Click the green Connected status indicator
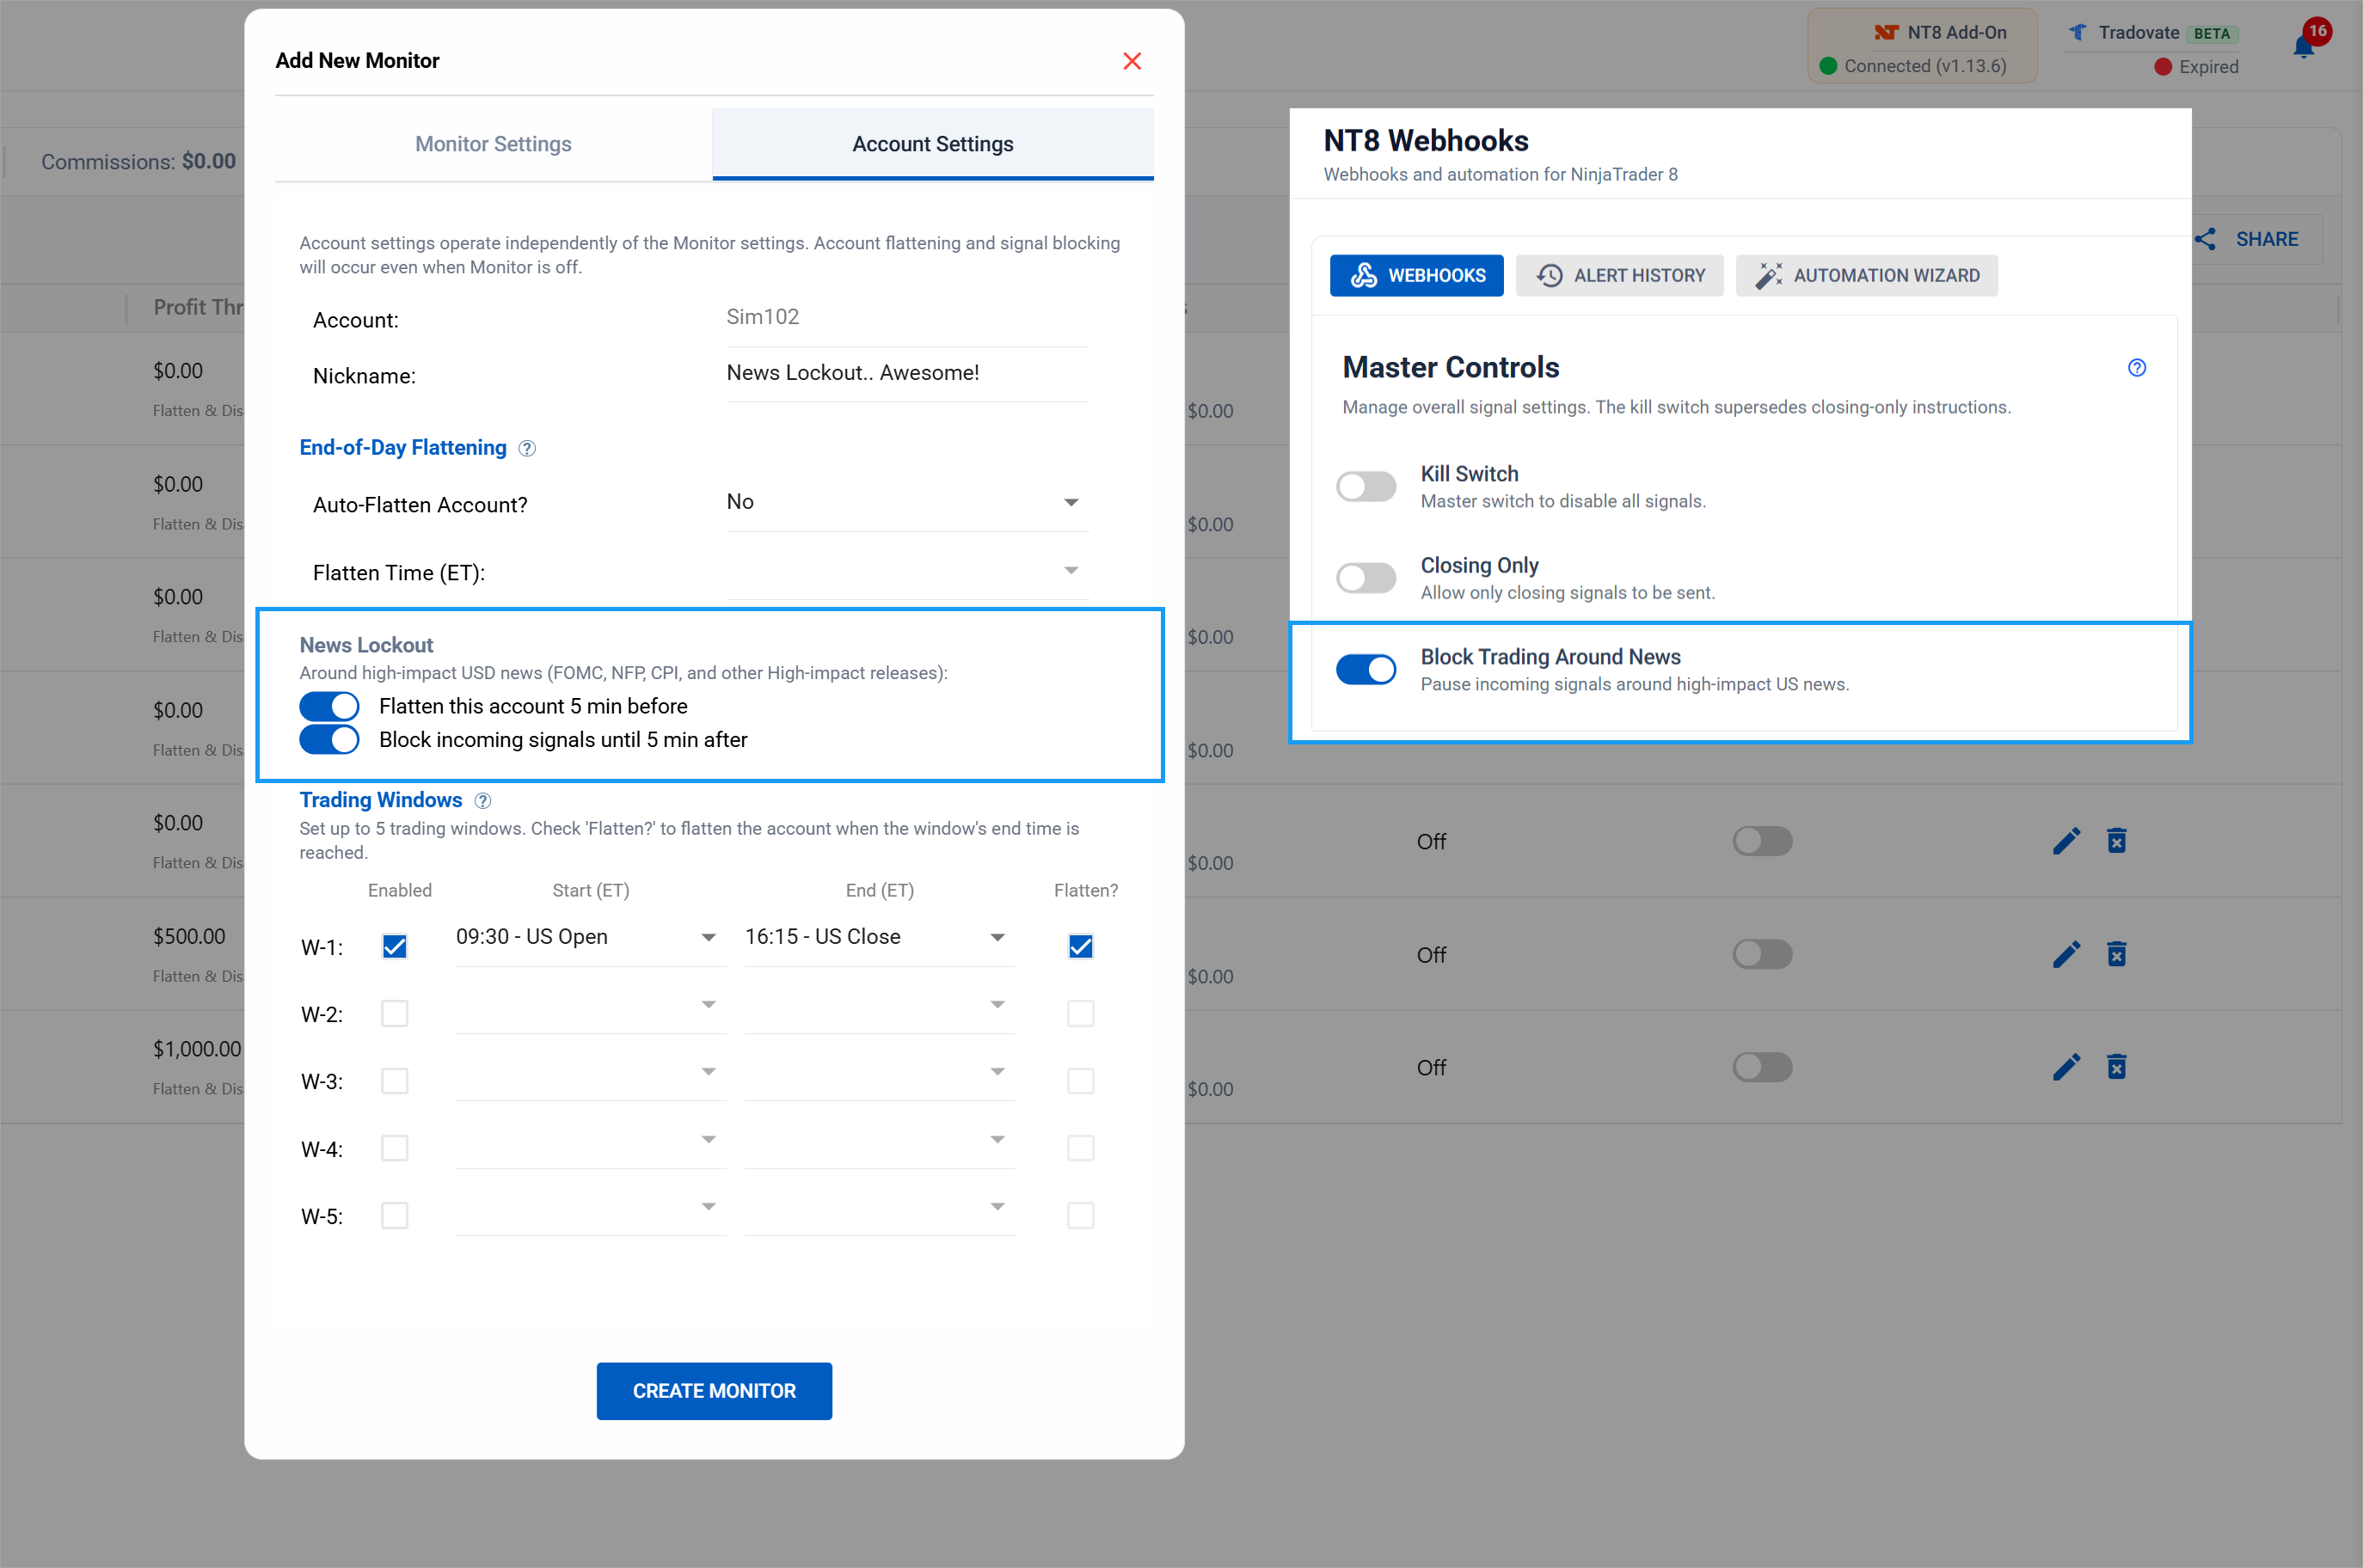This screenshot has height=1568, width=2363. [1828, 66]
